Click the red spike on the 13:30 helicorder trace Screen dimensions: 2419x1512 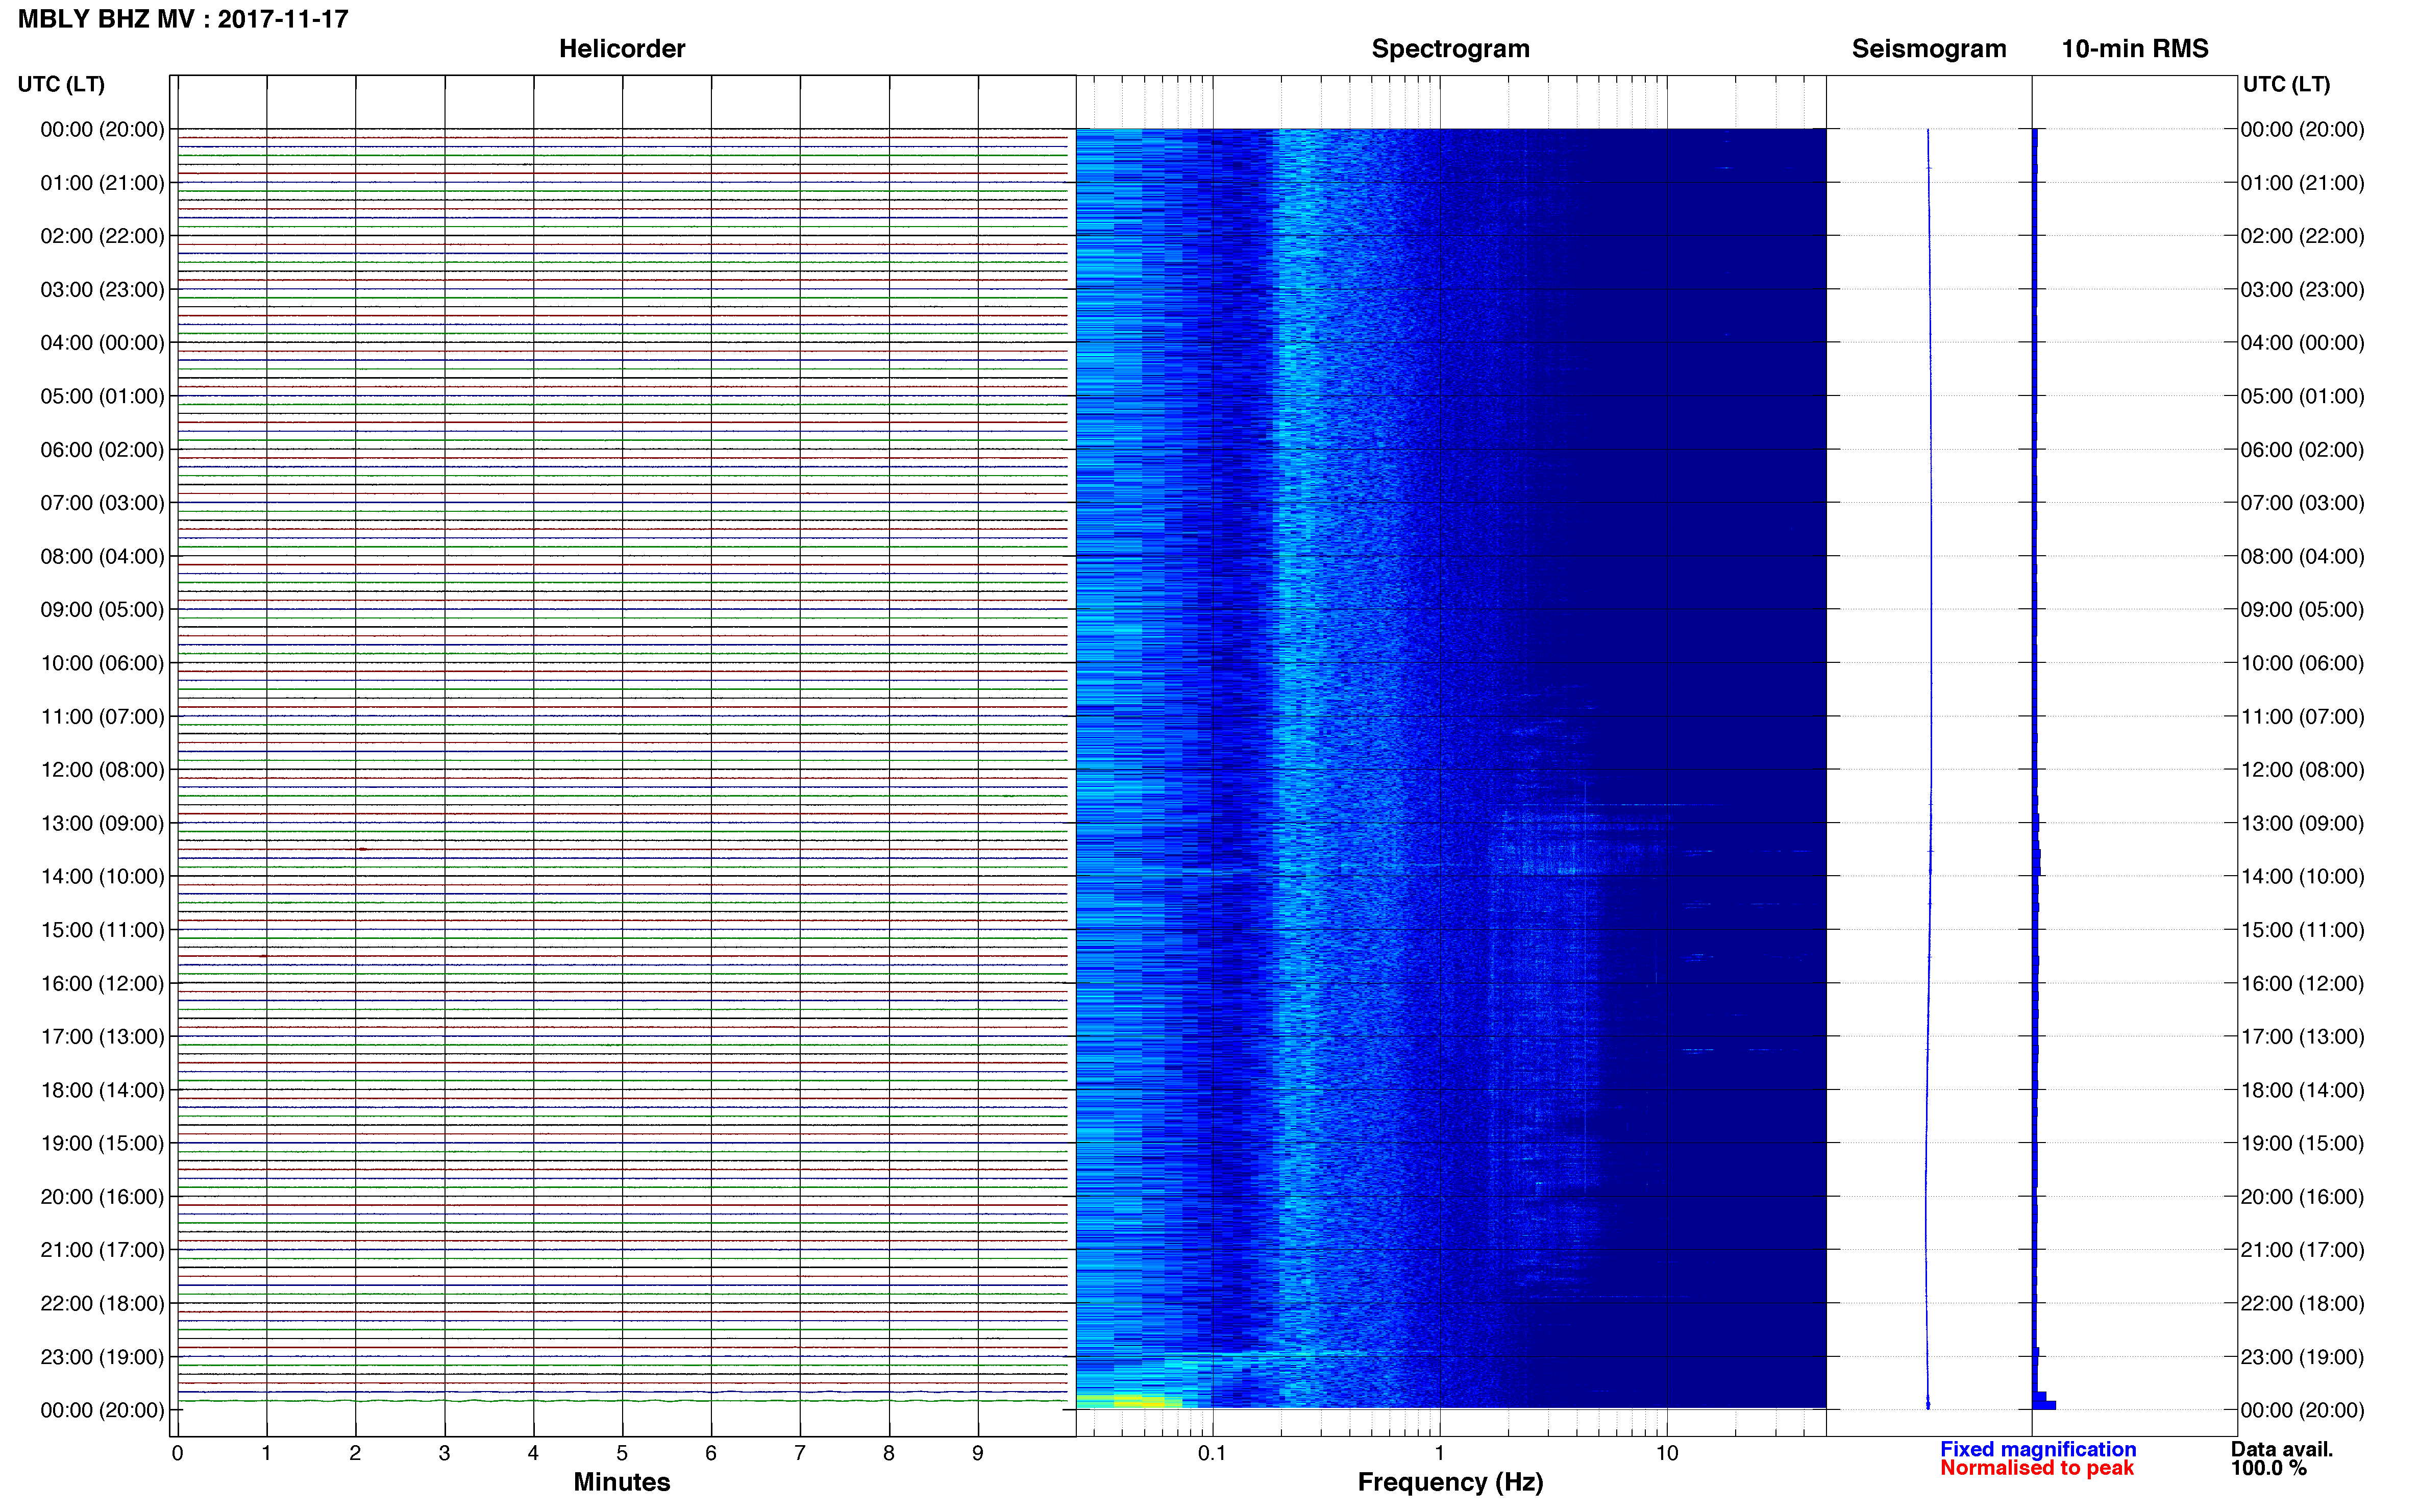(x=362, y=849)
